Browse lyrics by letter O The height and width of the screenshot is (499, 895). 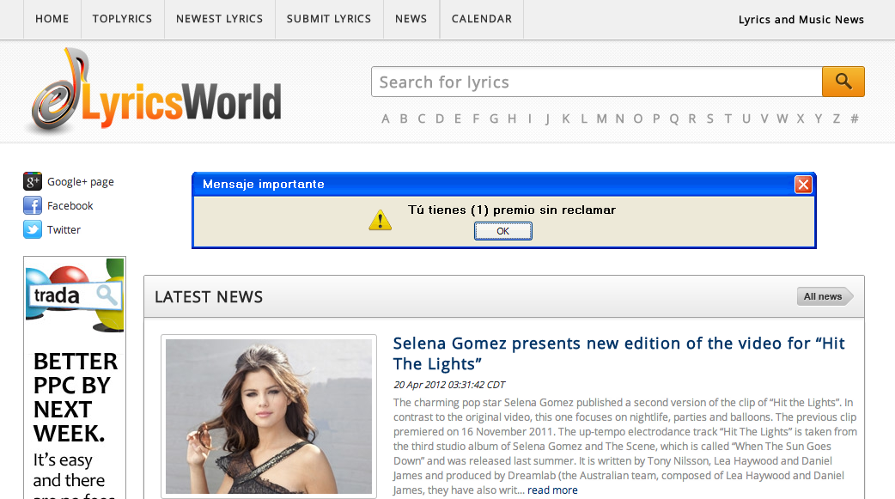tap(638, 119)
